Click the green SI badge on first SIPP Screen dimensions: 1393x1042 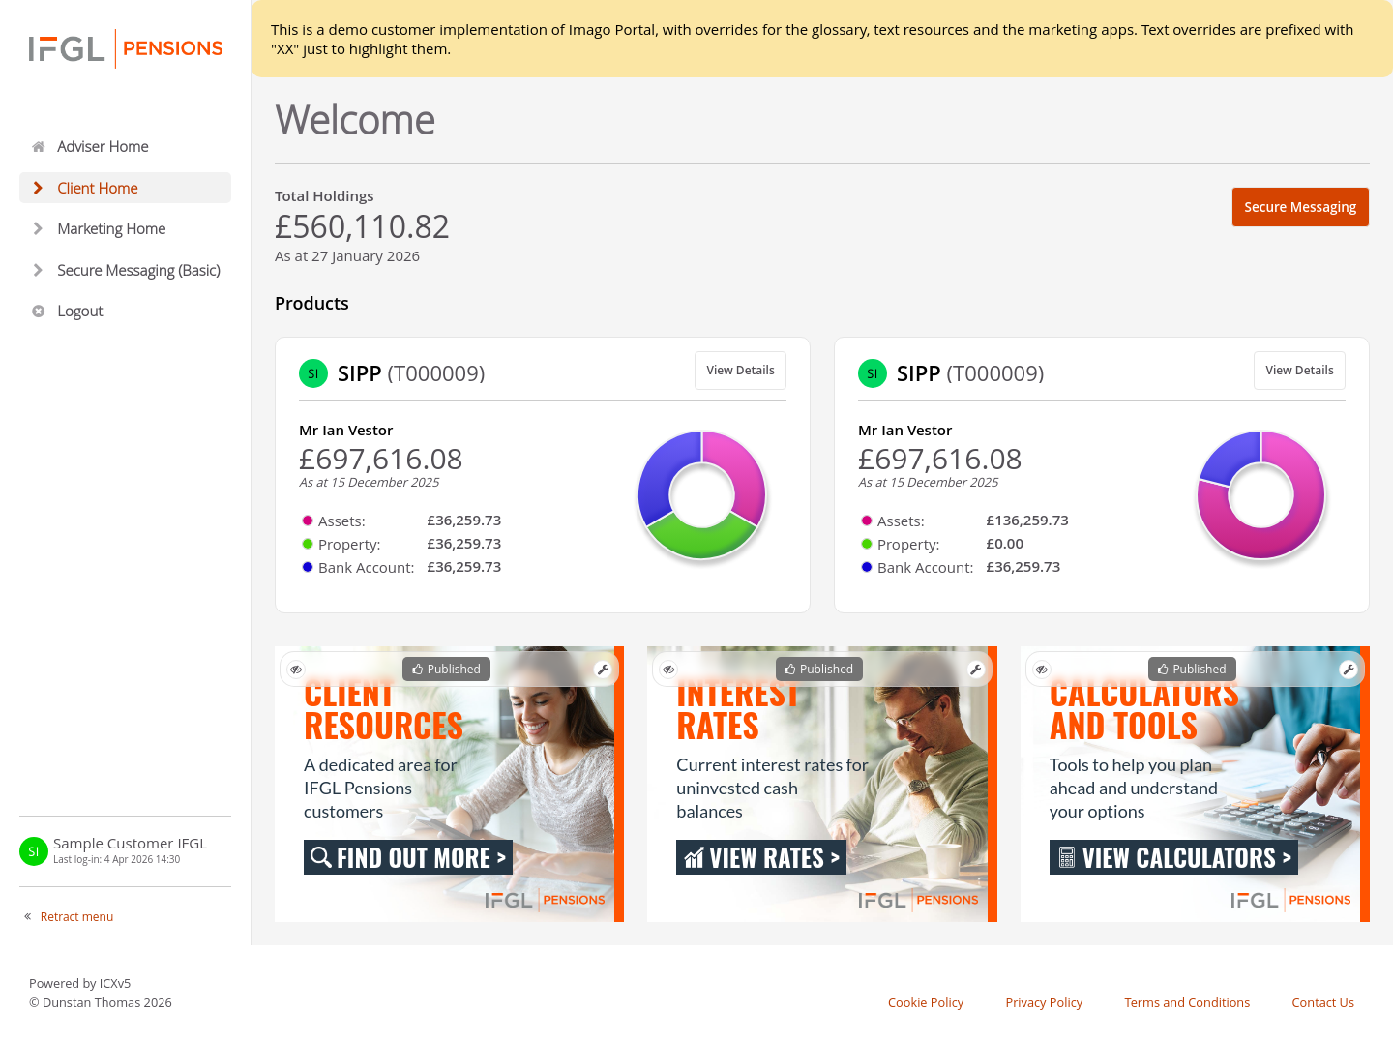(313, 373)
